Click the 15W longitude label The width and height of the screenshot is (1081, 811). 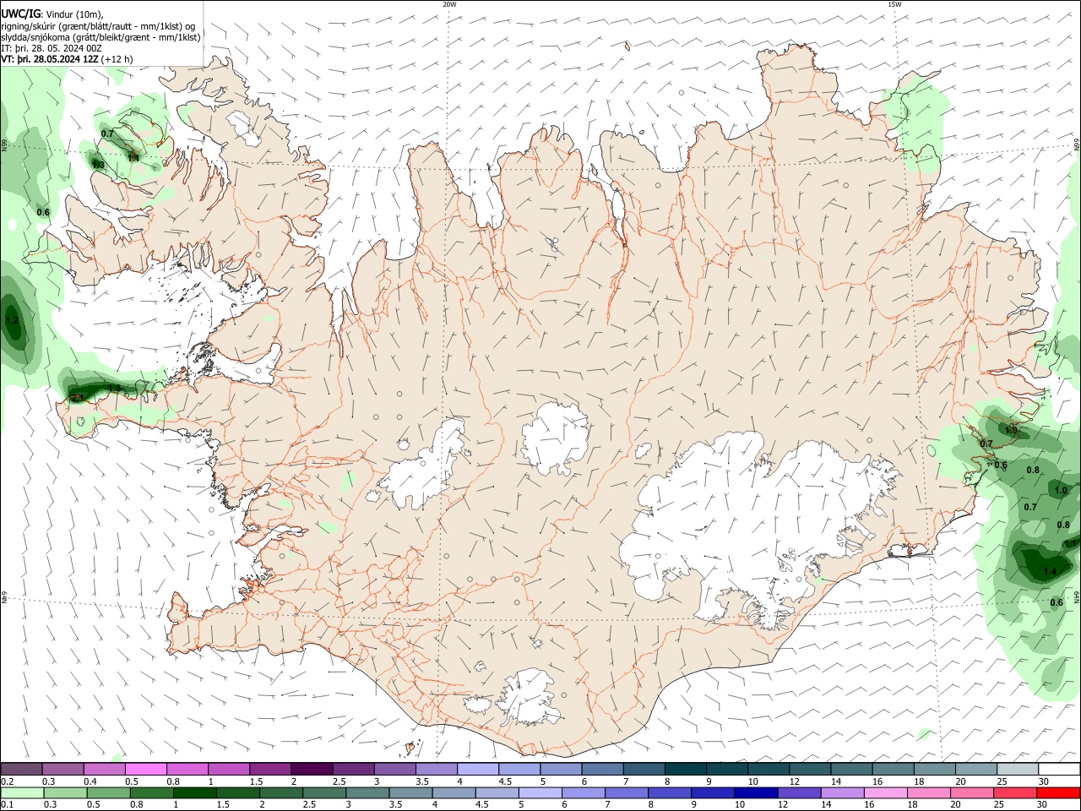(x=894, y=4)
